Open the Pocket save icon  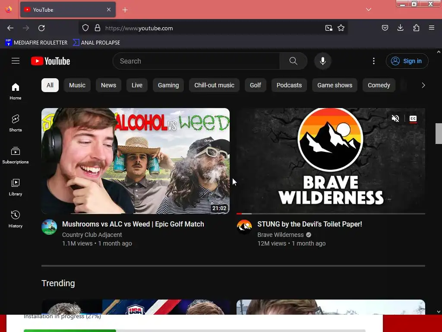tap(385, 28)
